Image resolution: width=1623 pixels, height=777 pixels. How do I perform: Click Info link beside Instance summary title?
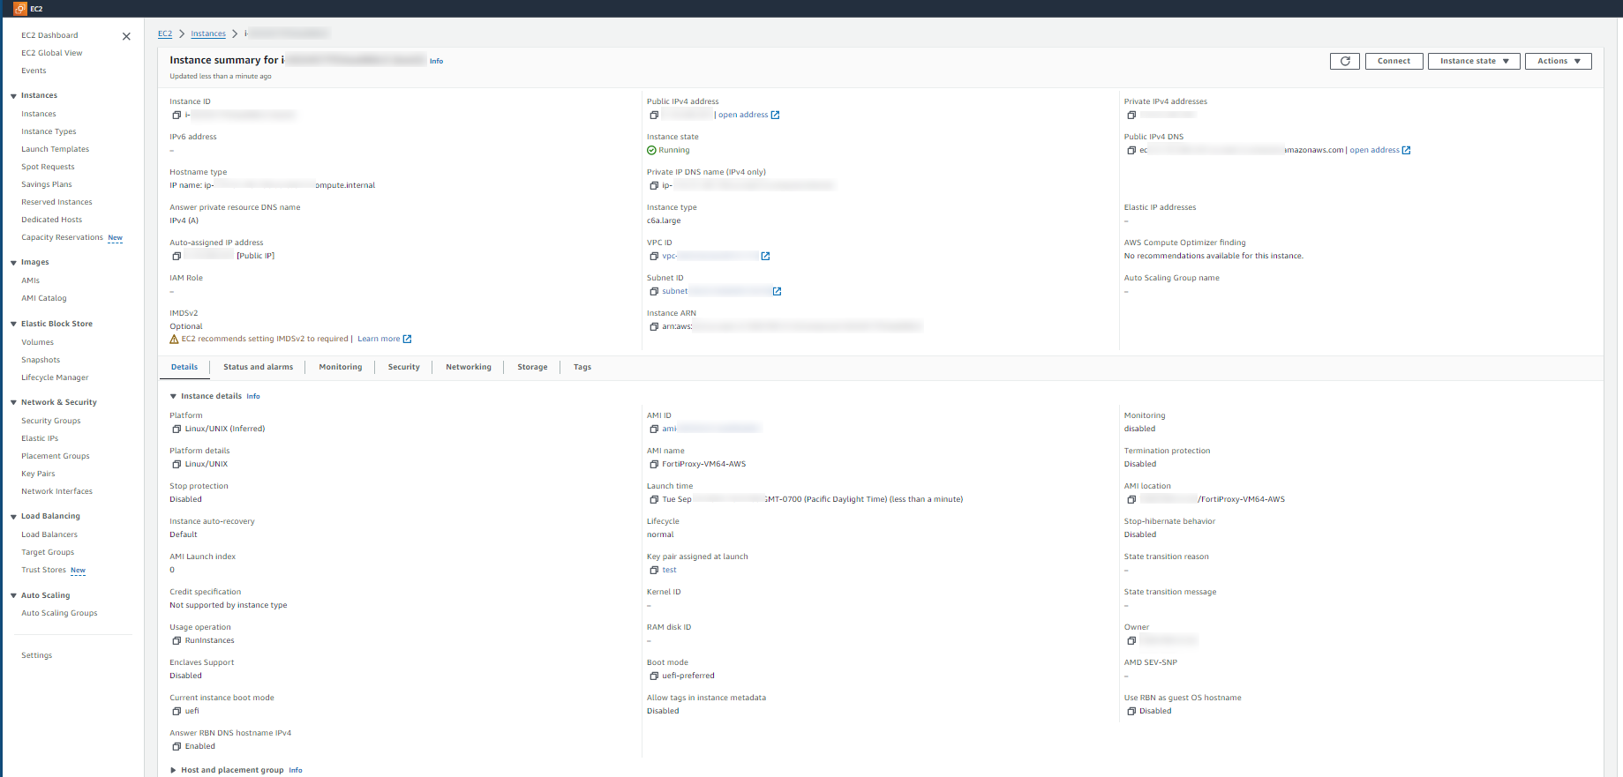436,61
